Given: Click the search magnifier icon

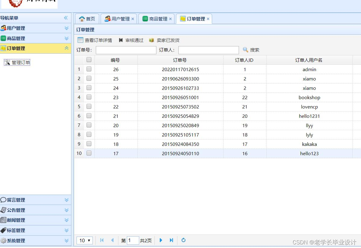Looking at the screenshot, I should (x=245, y=49).
